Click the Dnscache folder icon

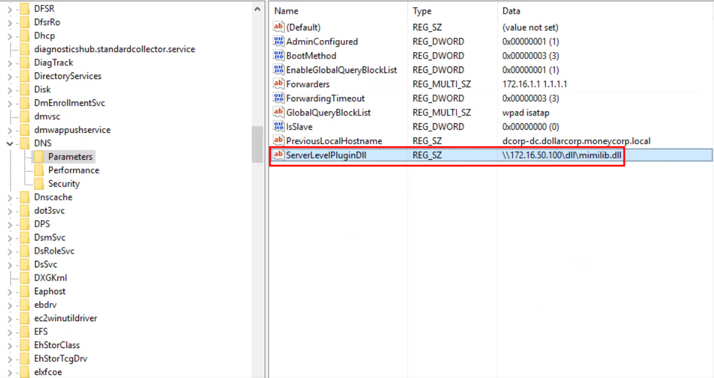pyautogui.click(x=25, y=197)
